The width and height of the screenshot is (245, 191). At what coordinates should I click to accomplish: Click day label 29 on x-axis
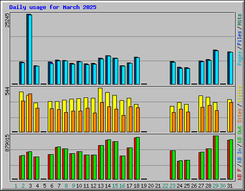tap(215, 186)
